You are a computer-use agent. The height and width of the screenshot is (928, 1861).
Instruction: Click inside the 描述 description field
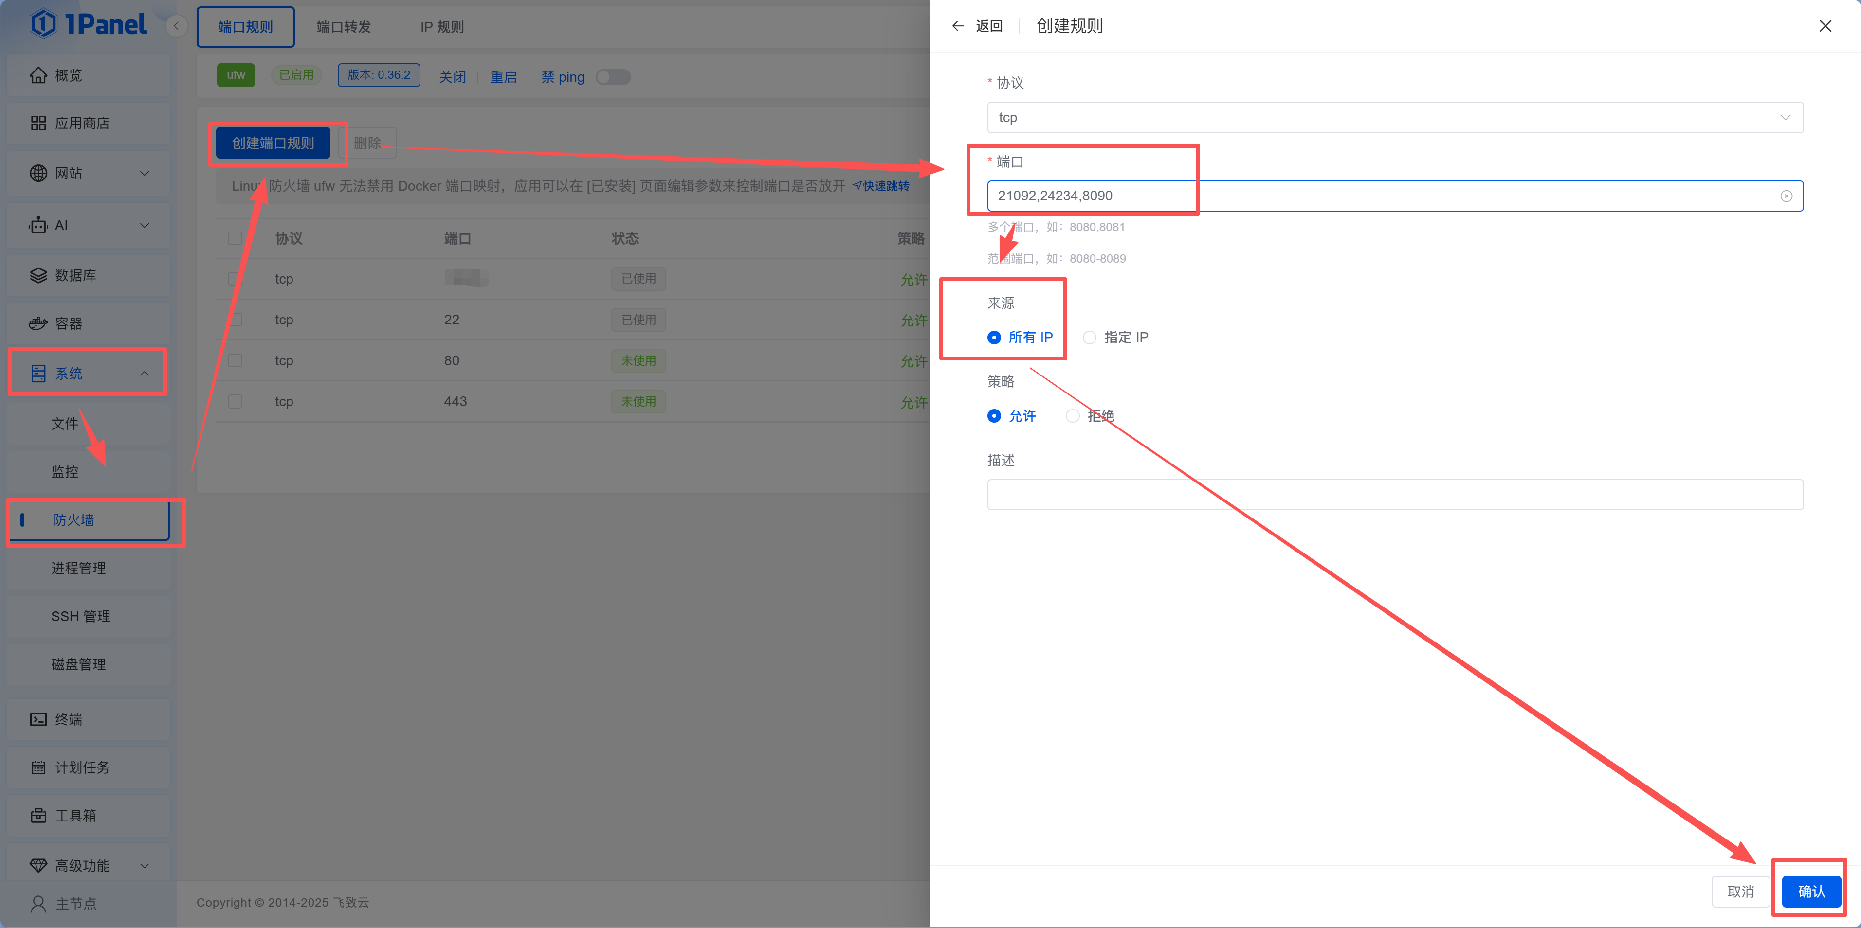(1394, 494)
